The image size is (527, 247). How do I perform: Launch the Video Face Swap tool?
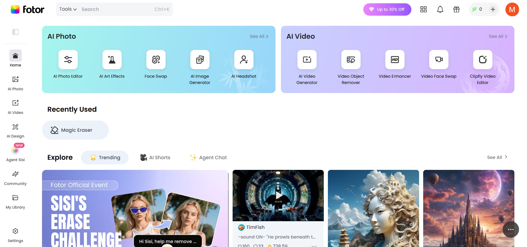pyautogui.click(x=439, y=64)
